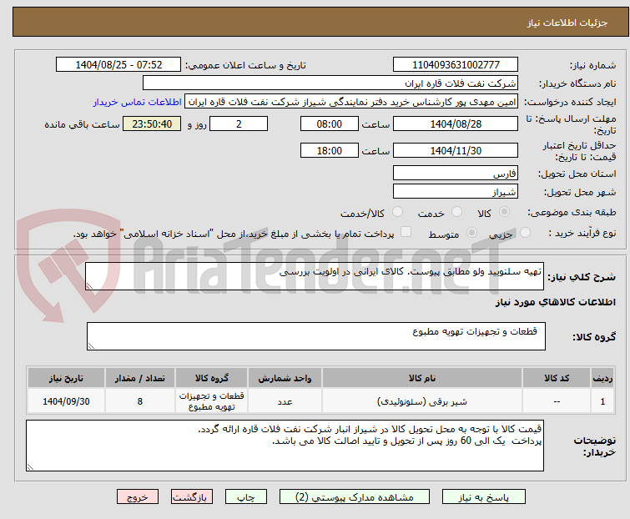Viewport: 630px width, 519px height.
Task: Click cell شیر برقی (سلونوئیدی)
Action: 422,401
